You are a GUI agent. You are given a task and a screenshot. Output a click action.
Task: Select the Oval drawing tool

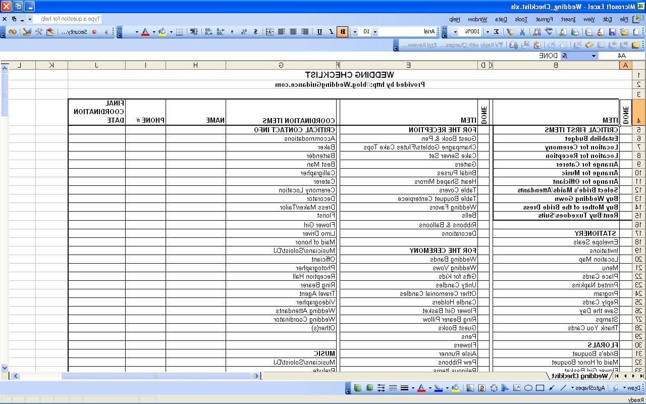(x=528, y=388)
